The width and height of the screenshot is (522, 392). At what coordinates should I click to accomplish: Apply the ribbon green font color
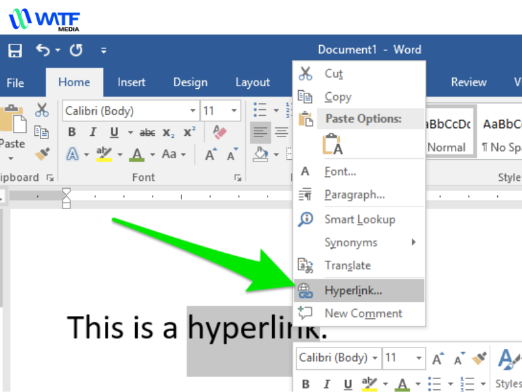(137, 154)
